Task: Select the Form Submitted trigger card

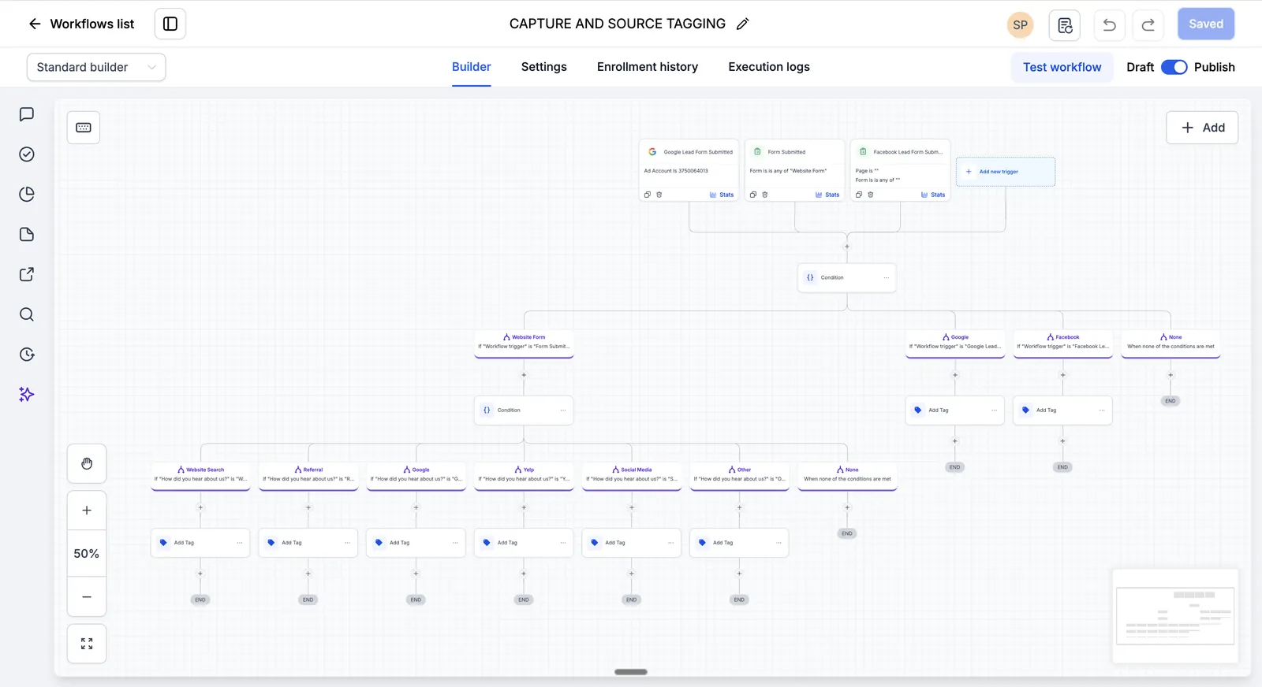Action: point(795,170)
